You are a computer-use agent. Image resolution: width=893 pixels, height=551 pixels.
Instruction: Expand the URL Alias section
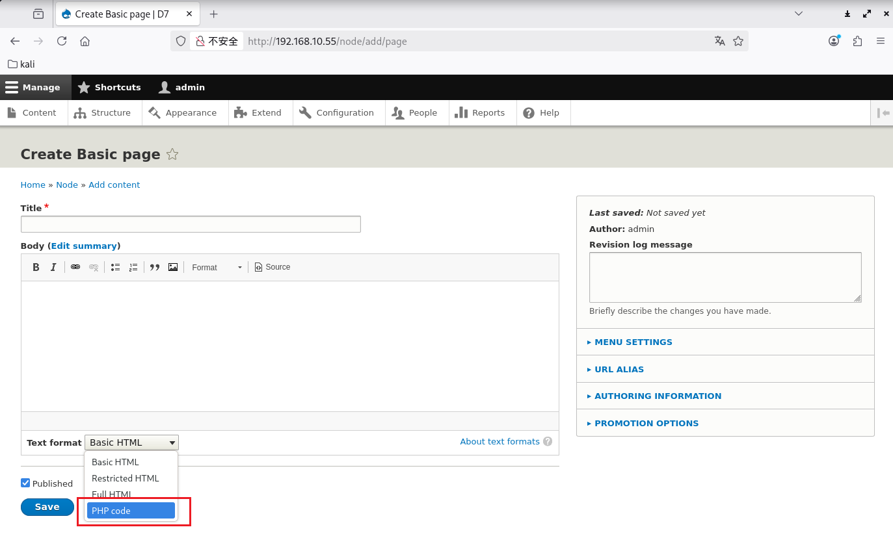click(619, 369)
